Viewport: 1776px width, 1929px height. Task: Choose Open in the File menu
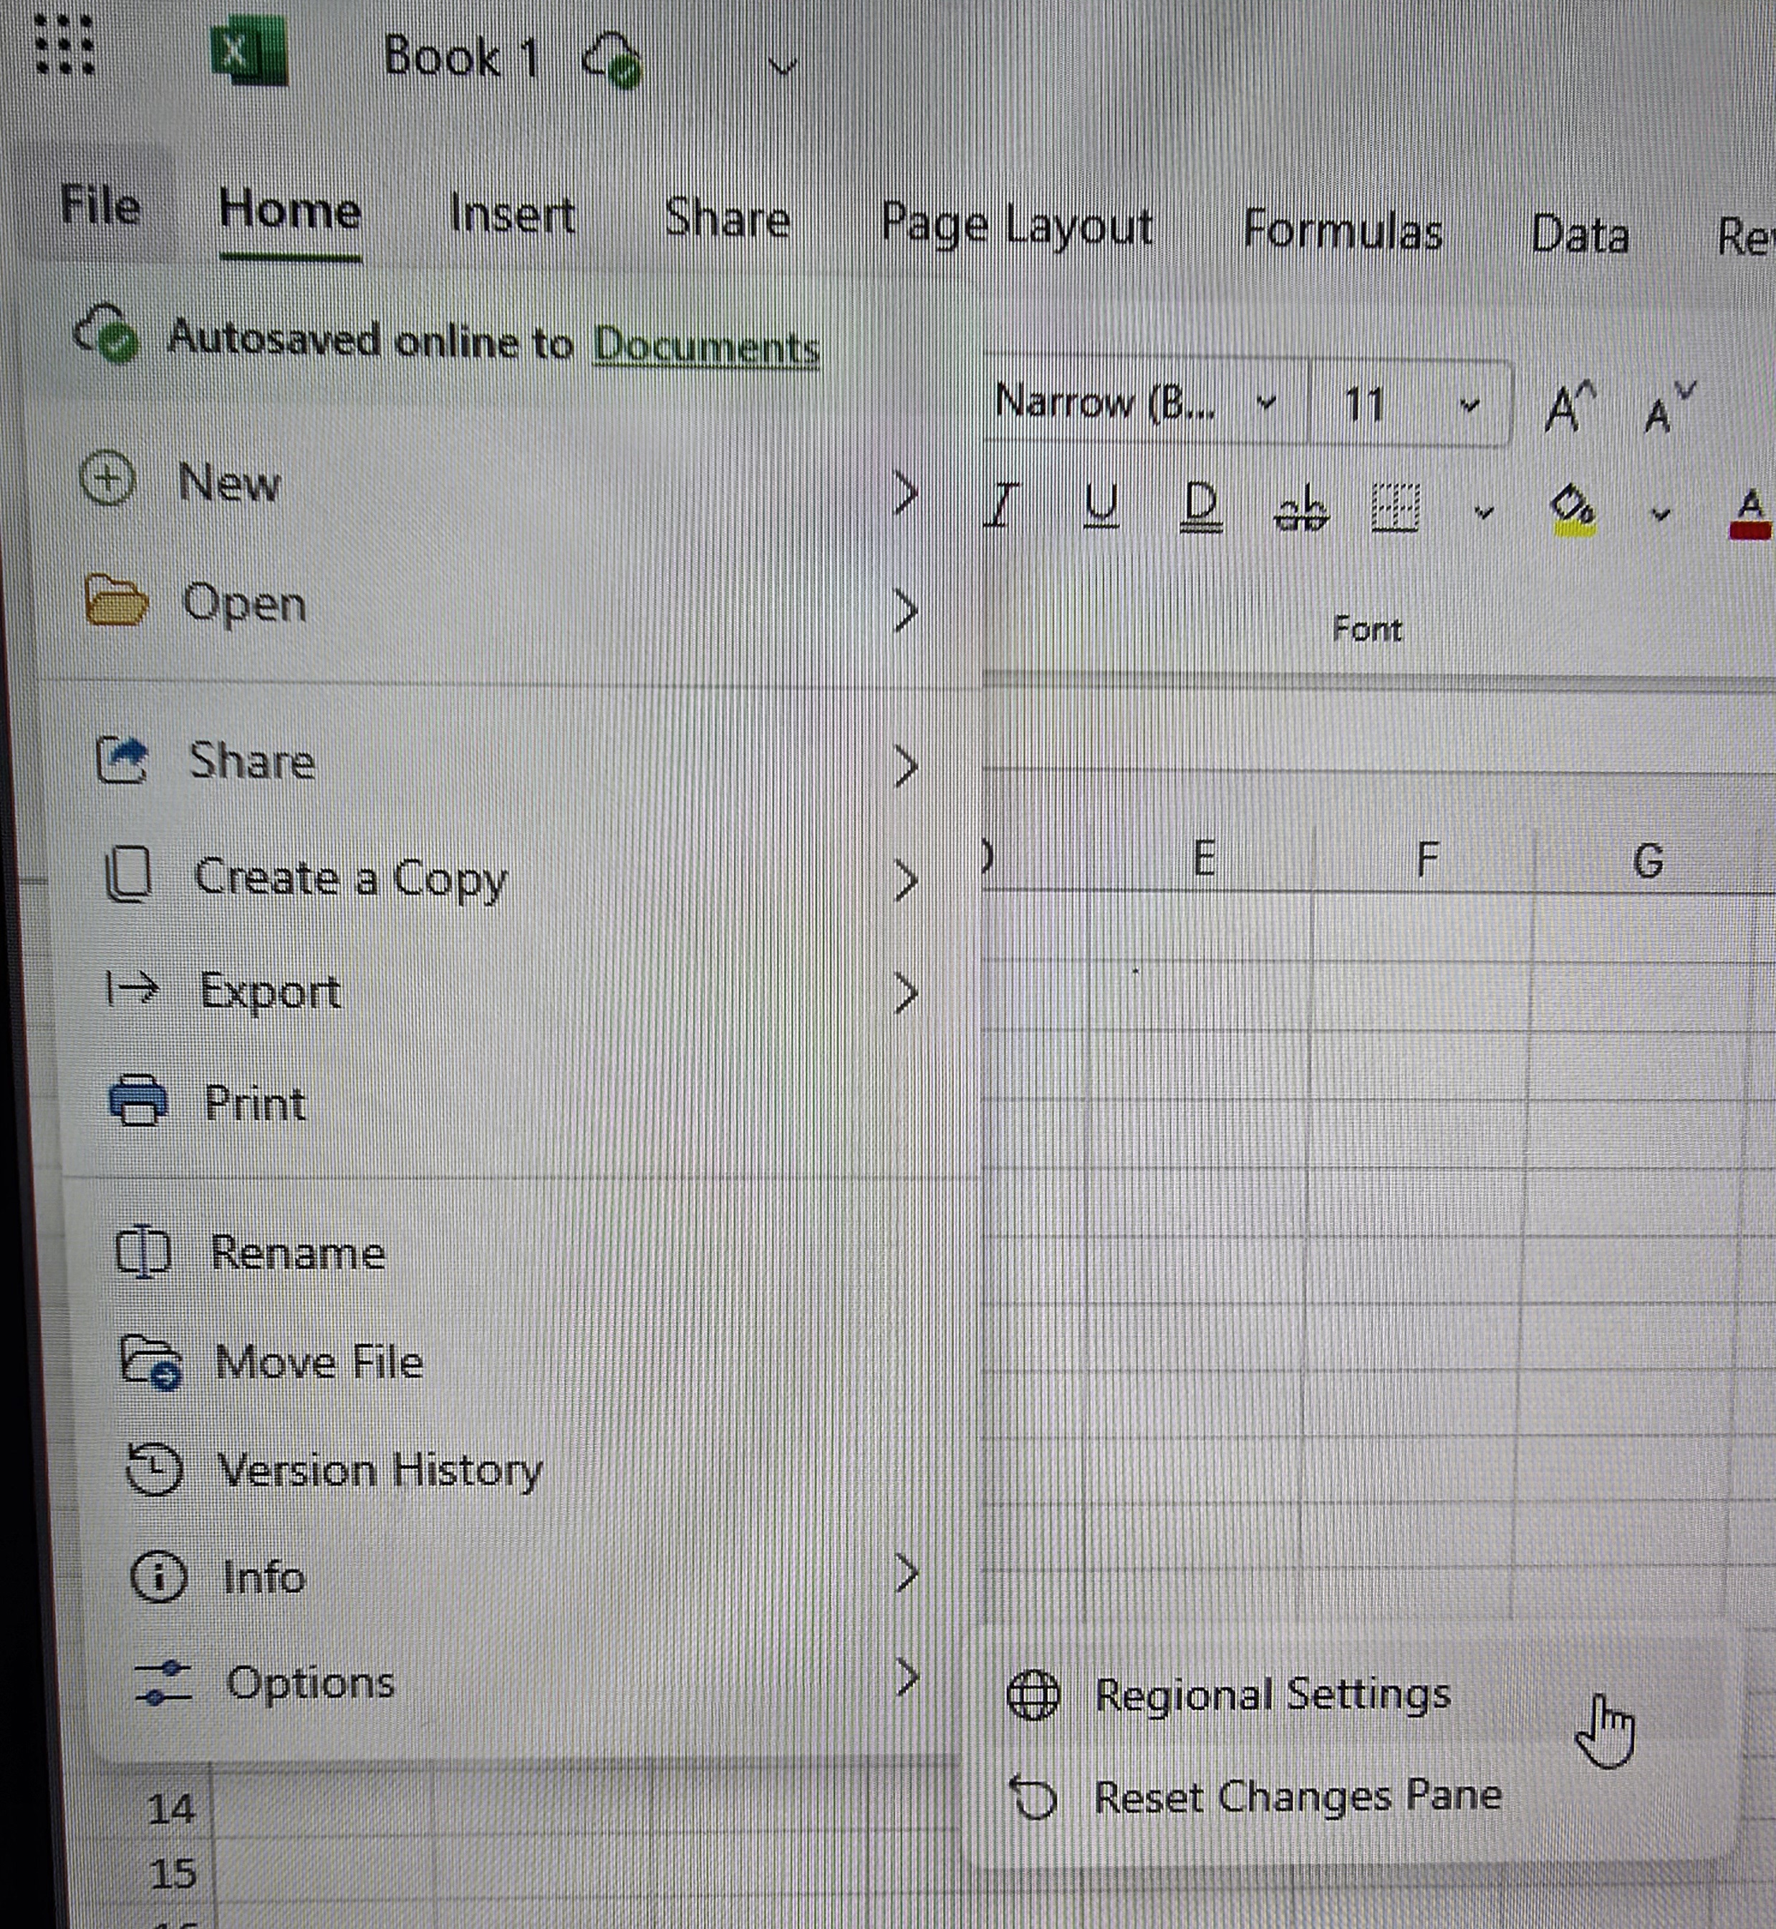pos(500,605)
